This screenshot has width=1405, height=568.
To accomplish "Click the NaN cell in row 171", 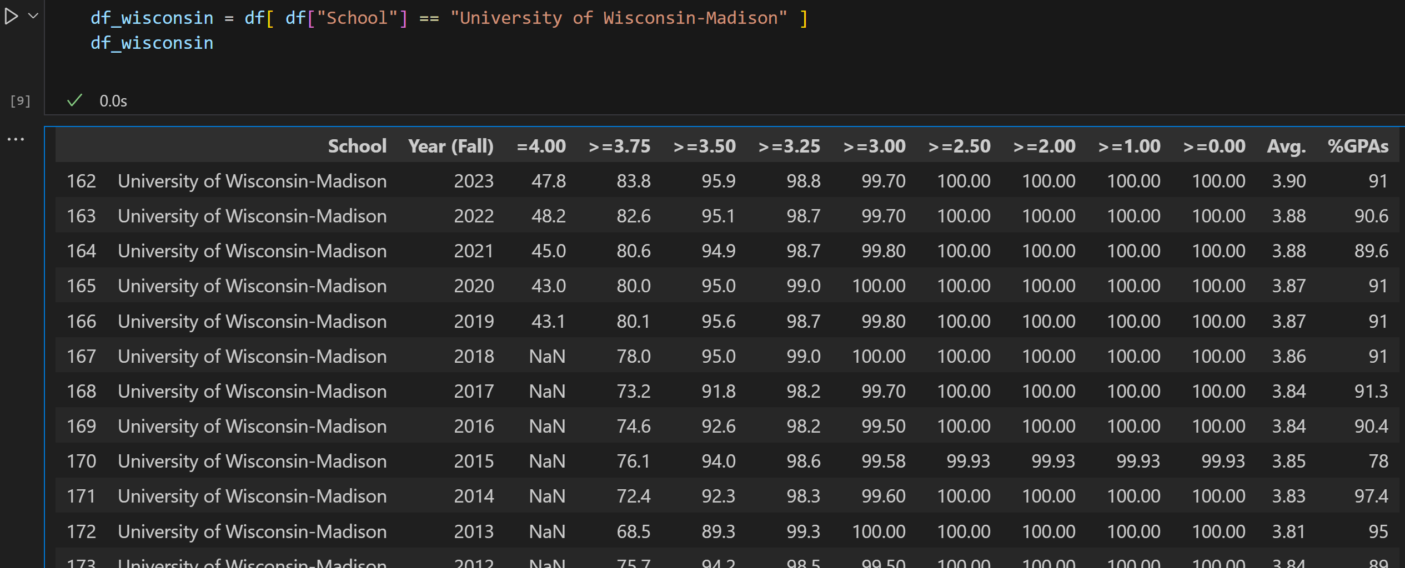I will pyautogui.click(x=547, y=496).
